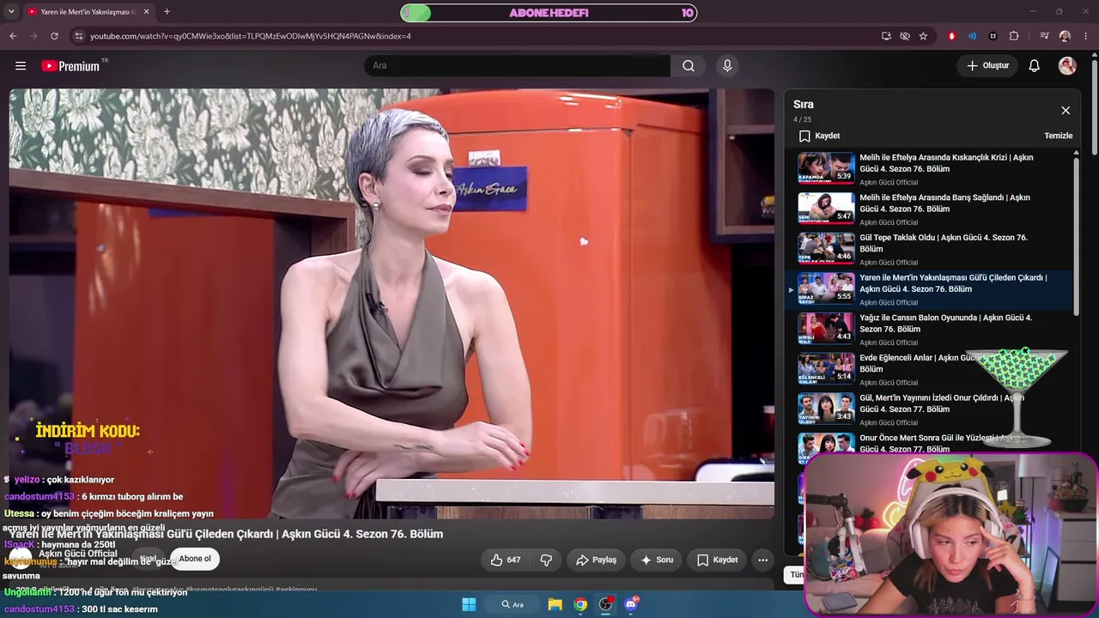The width and height of the screenshot is (1099, 618).
Task: Open the YouTube account avatar menu
Action: 1067,65
